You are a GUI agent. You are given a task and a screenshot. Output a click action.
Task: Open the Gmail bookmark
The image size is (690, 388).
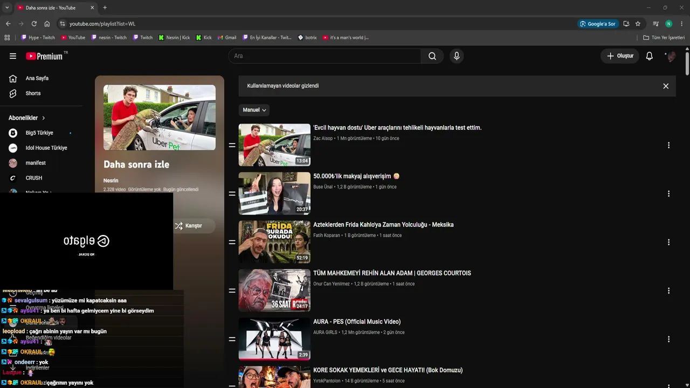click(226, 38)
